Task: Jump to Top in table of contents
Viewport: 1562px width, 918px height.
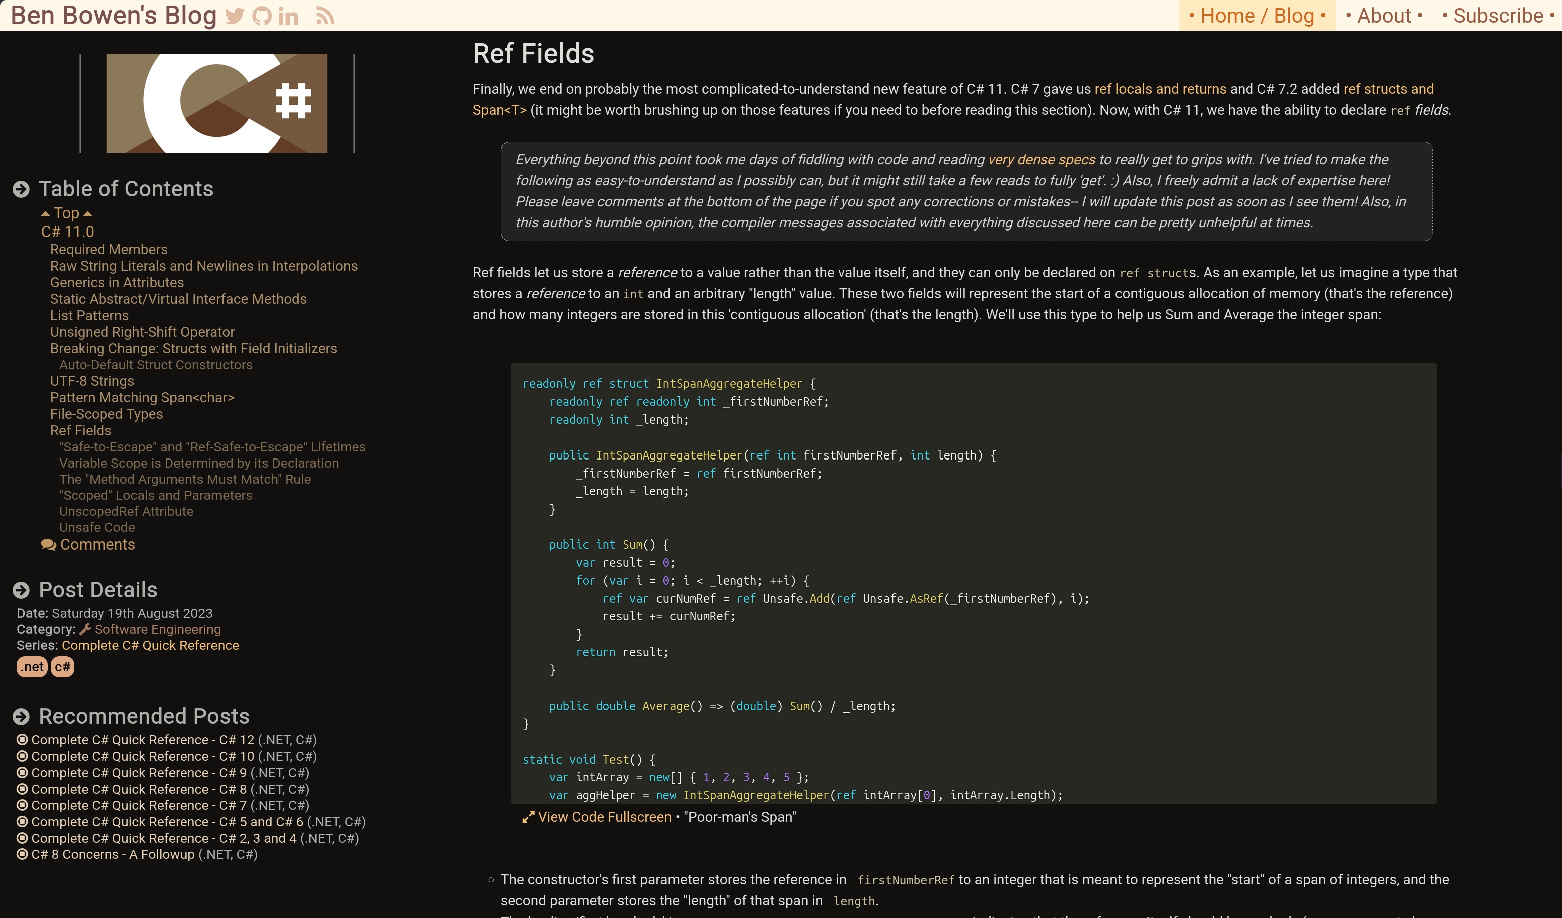Action: (66, 213)
